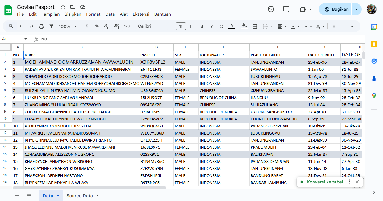Open text wrapping dropdown
Image resolution: width=383 pixels, height=201 pixels.
coord(308,26)
